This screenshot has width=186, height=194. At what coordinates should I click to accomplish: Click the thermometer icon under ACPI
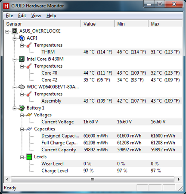click(29, 45)
